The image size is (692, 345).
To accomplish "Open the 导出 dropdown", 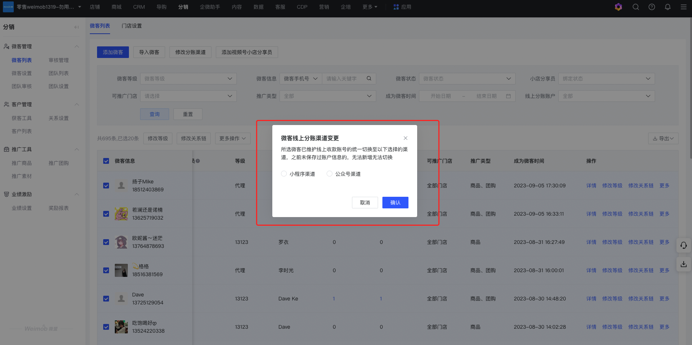I will 663,138.
